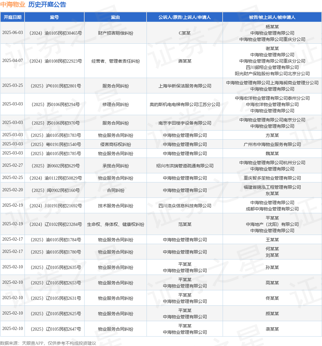Image resolution: width=322 pixels, height=346 pixels.
Task: Select case number (2024) 渝0108民初22923号
Action: pyautogui.click(x=56, y=61)
